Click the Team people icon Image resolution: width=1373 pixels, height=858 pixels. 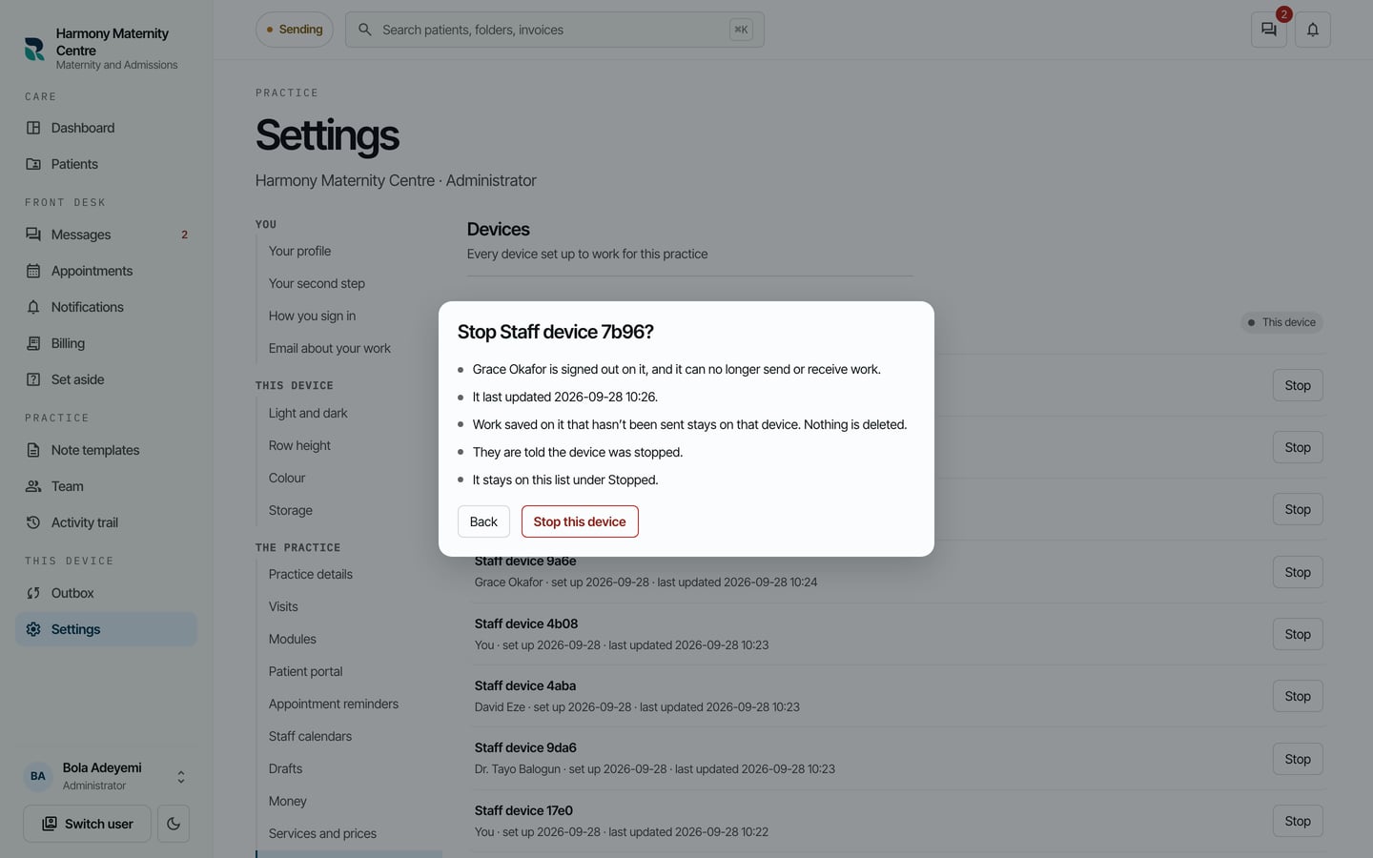[33, 486]
